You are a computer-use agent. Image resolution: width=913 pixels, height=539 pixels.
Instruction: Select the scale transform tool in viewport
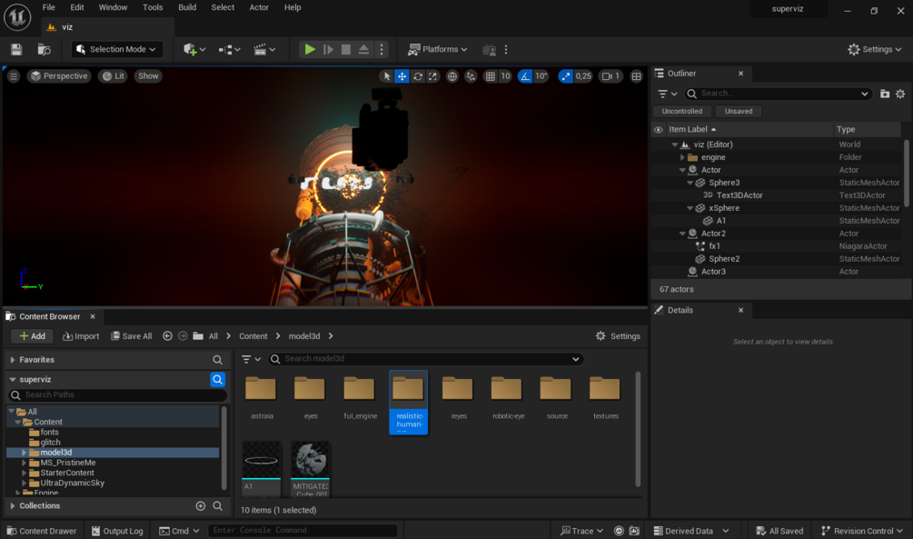pos(433,76)
